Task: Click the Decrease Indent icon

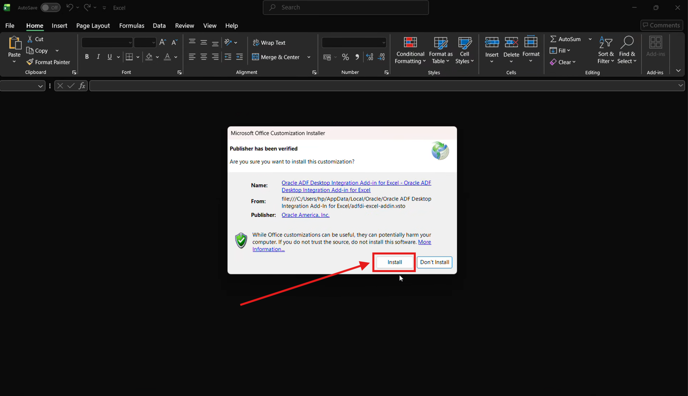Action: (228, 57)
